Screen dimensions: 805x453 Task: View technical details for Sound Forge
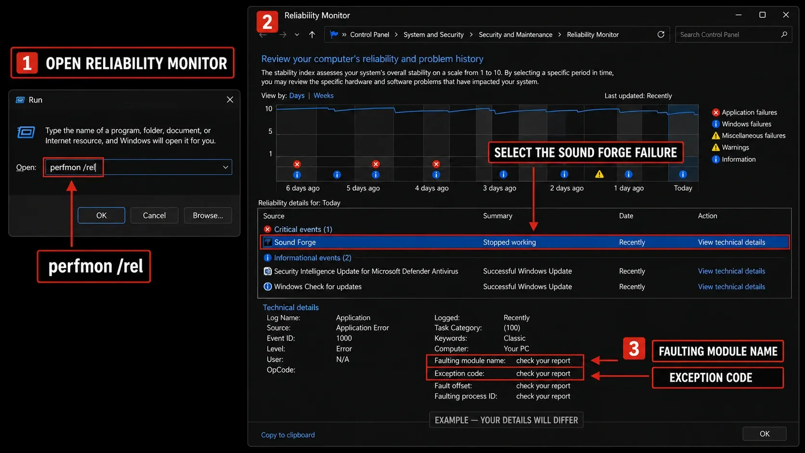pyautogui.click(x=731, y=242)
